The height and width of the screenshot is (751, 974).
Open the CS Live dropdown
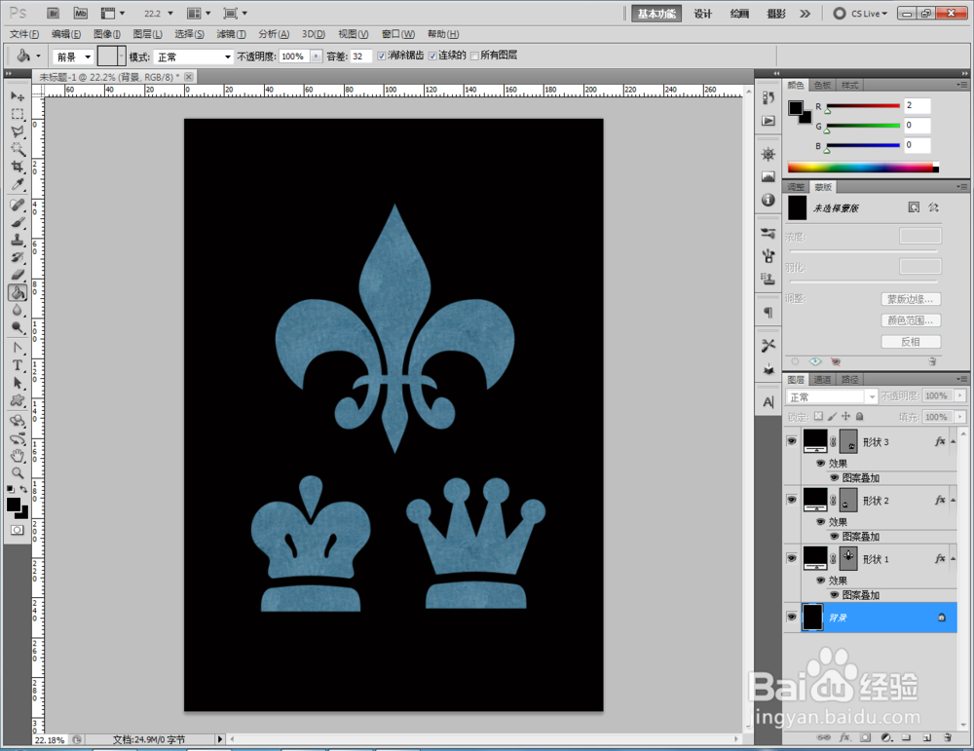(860, 13)
